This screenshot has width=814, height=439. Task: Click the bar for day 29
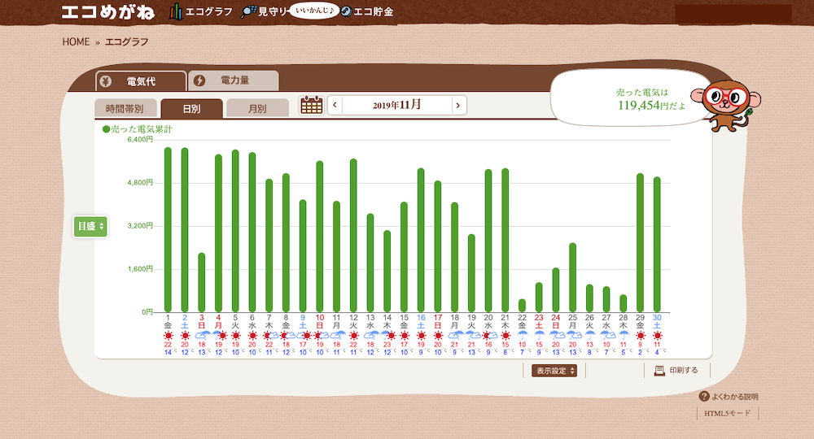[640, 242]
